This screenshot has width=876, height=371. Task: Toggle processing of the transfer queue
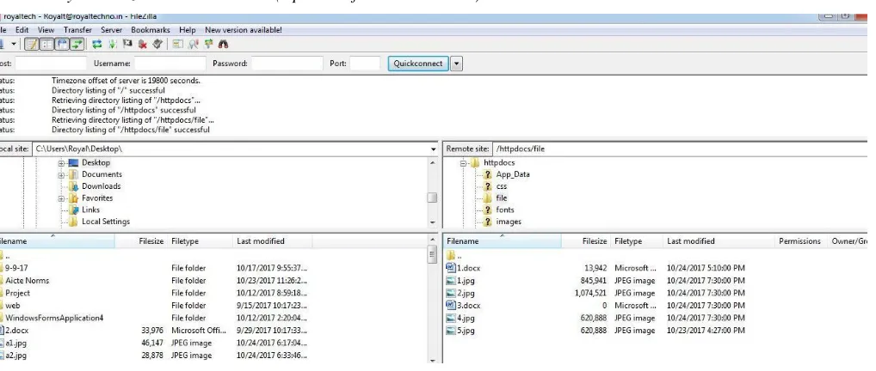[x=112, y=44]
